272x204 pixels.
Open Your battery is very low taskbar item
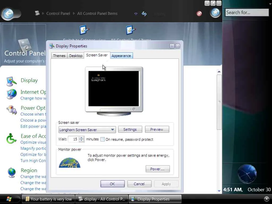[48, 199]
